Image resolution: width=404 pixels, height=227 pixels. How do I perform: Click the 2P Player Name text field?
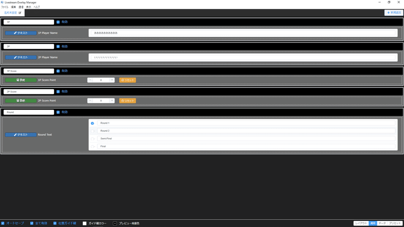point(243,58)
